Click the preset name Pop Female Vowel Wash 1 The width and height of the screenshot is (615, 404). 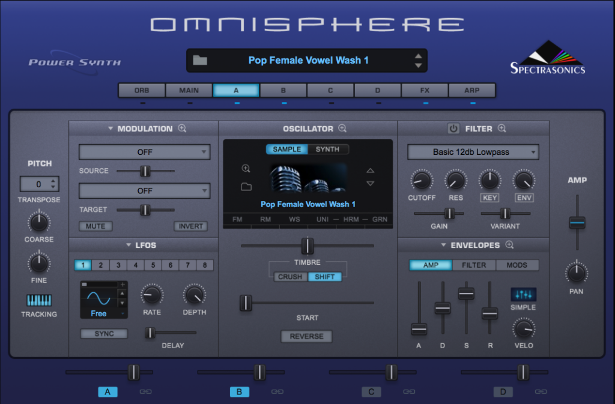[x=306, y=60]
